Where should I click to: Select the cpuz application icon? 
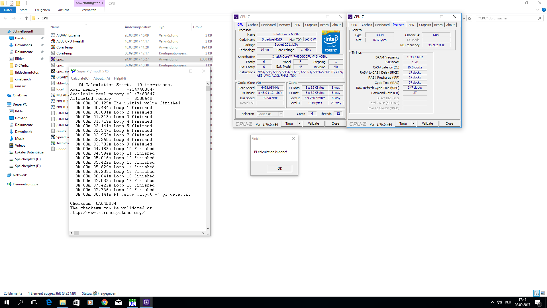pos(53,59)
